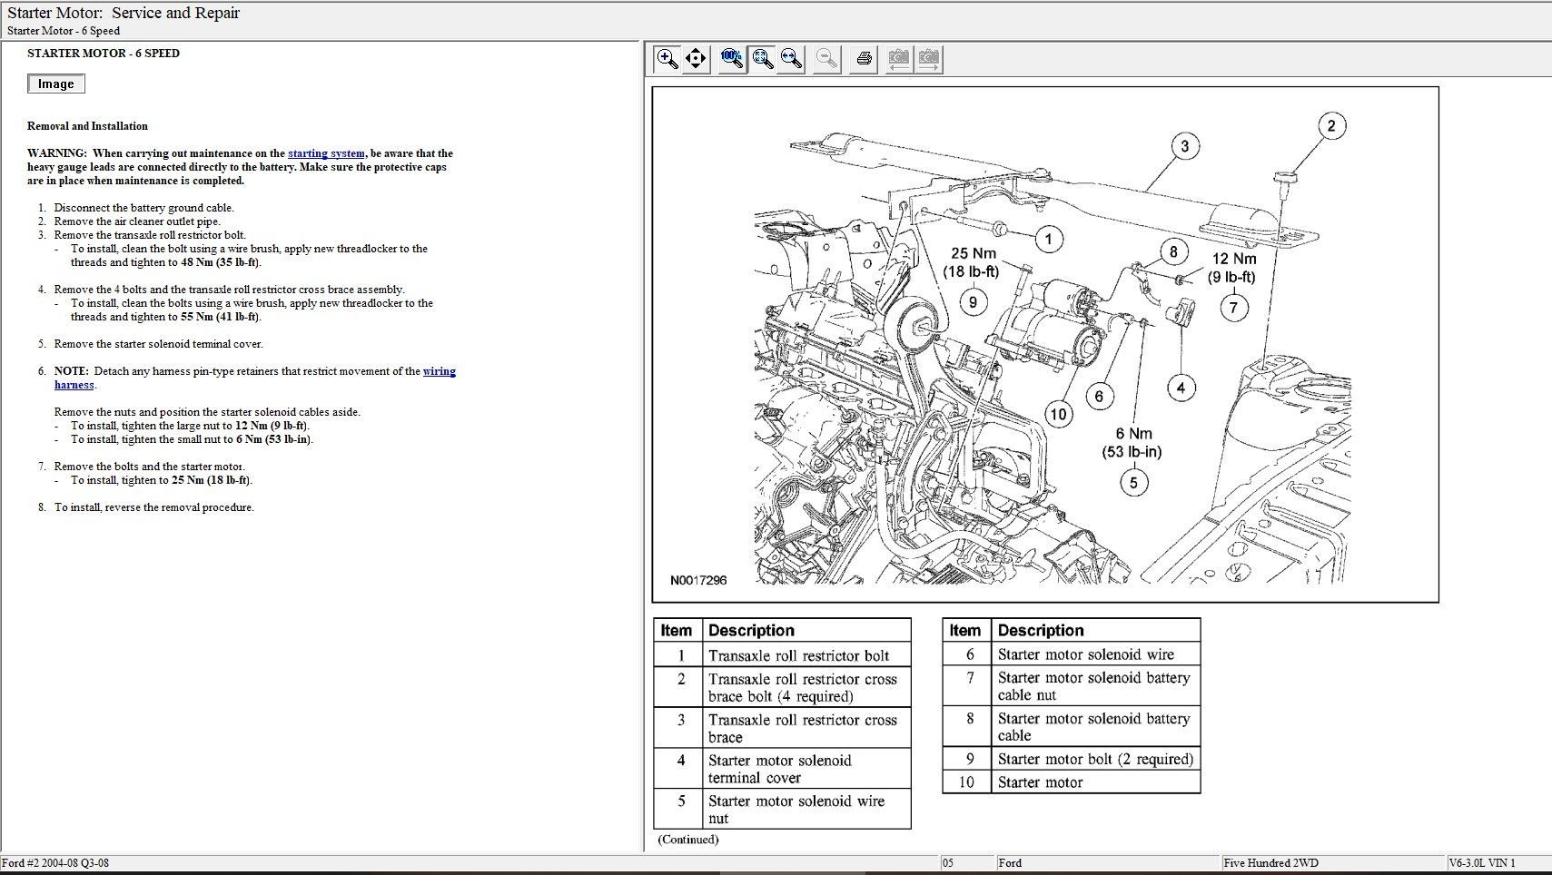Click 'Five Hundred 2WD' status bar field
The height and width of the screenshot is (875, 1552).
[1270, 863]
